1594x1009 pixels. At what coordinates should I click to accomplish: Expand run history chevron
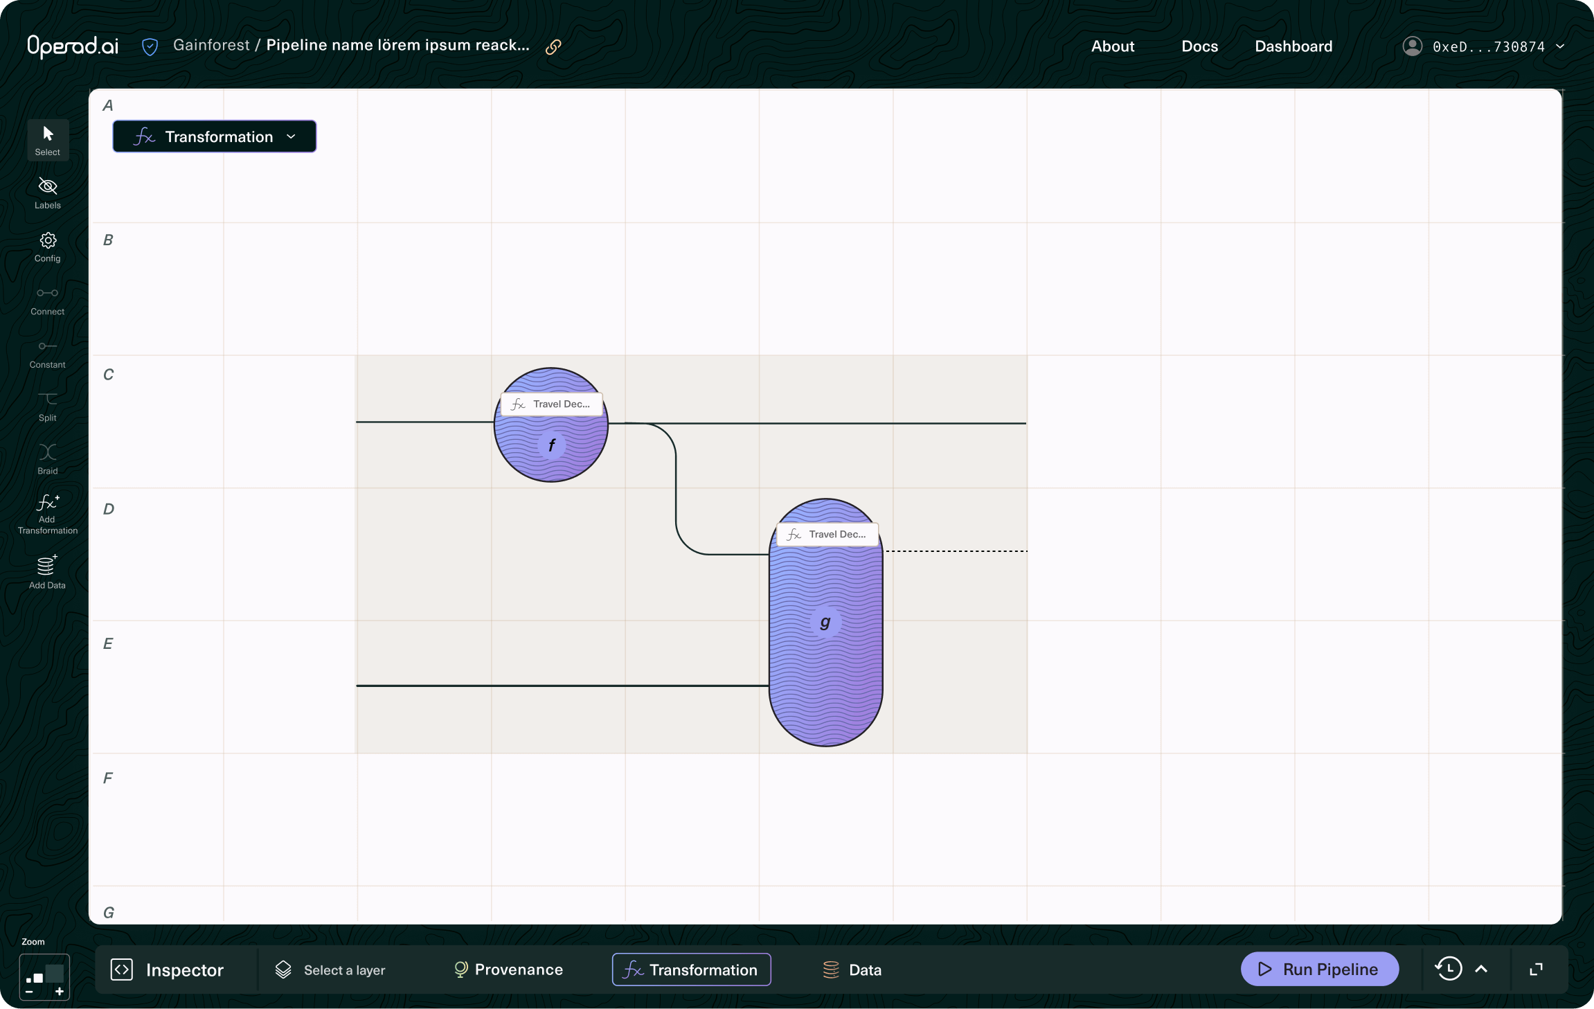(x=1481, y=969)
